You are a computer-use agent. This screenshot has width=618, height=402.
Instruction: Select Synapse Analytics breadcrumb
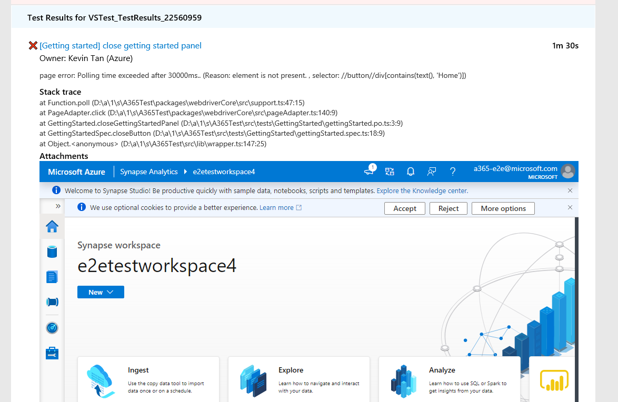pyautogui.click(x=148, y=172)
